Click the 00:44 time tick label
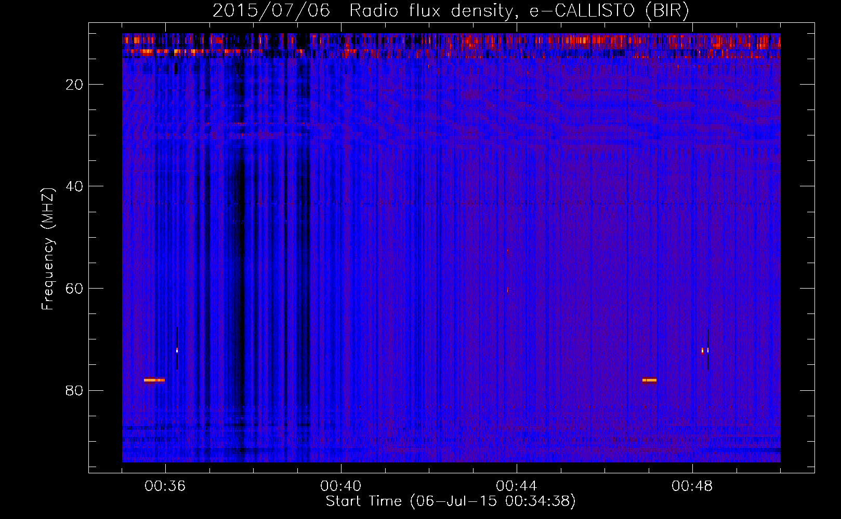The height and width of the screenshot is (519, 841). click(517, 486)
